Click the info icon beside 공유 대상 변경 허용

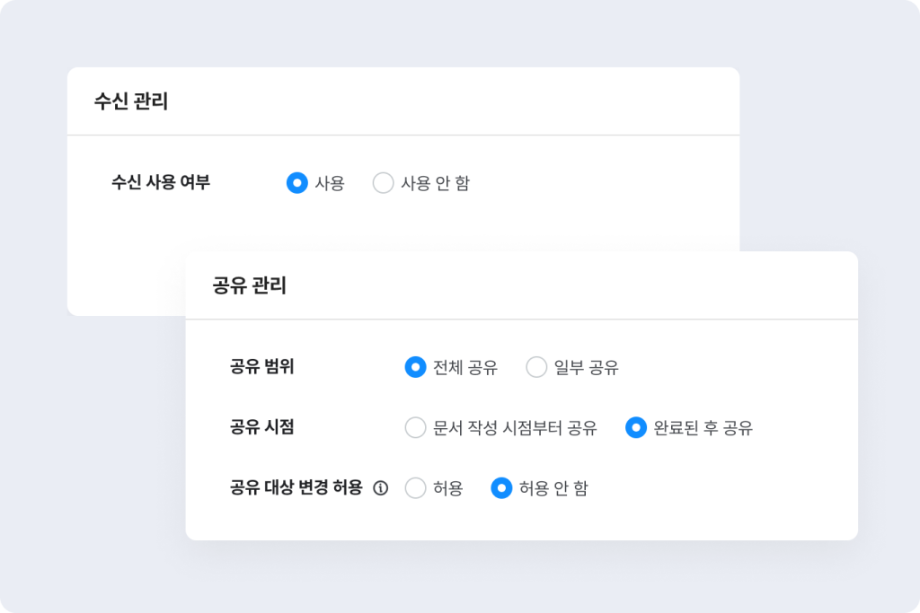pyautogui.click(x=381, y=488)
